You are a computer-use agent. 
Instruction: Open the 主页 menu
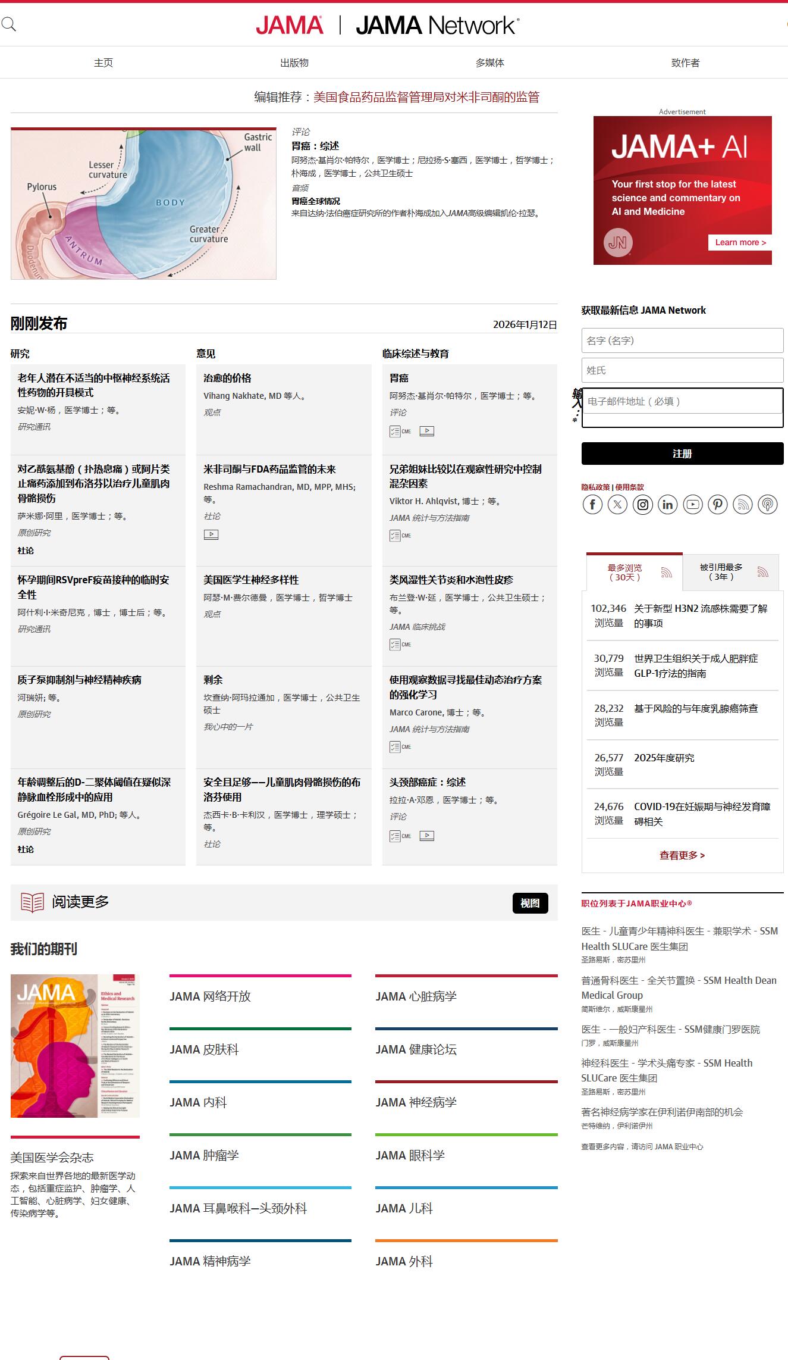click(103, 62)
